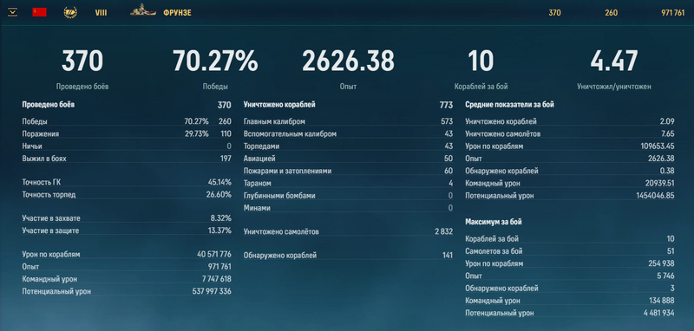Select the Участие в захвате label

click(51, 218)
